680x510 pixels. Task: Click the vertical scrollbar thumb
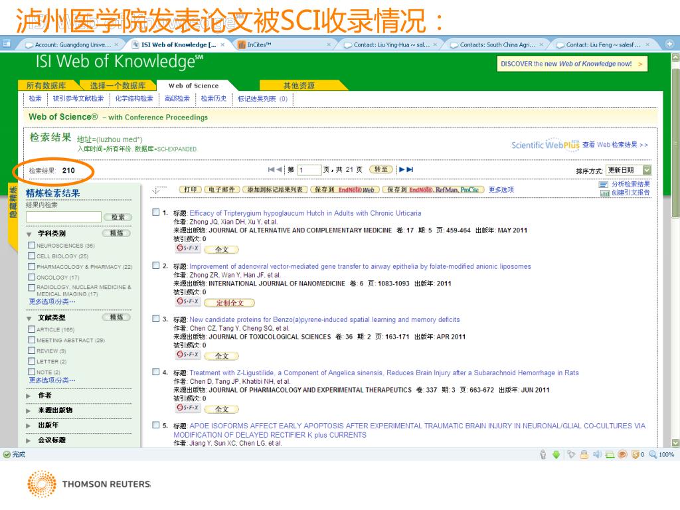675,143
